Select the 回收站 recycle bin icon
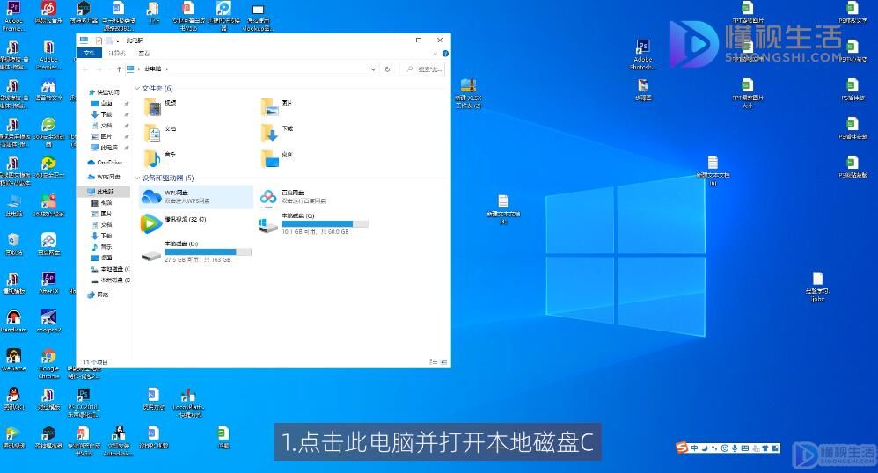Image resolution: width=878 pixels, height=473 pixels. (13, 245)
